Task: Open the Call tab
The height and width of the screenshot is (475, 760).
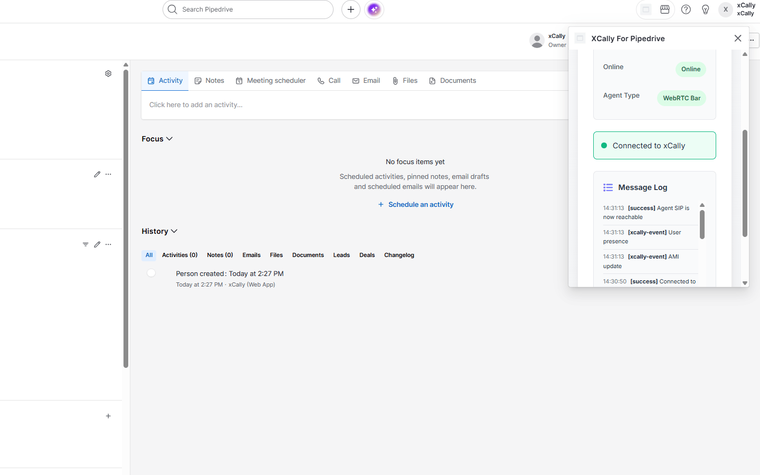Action: [329, 81]
